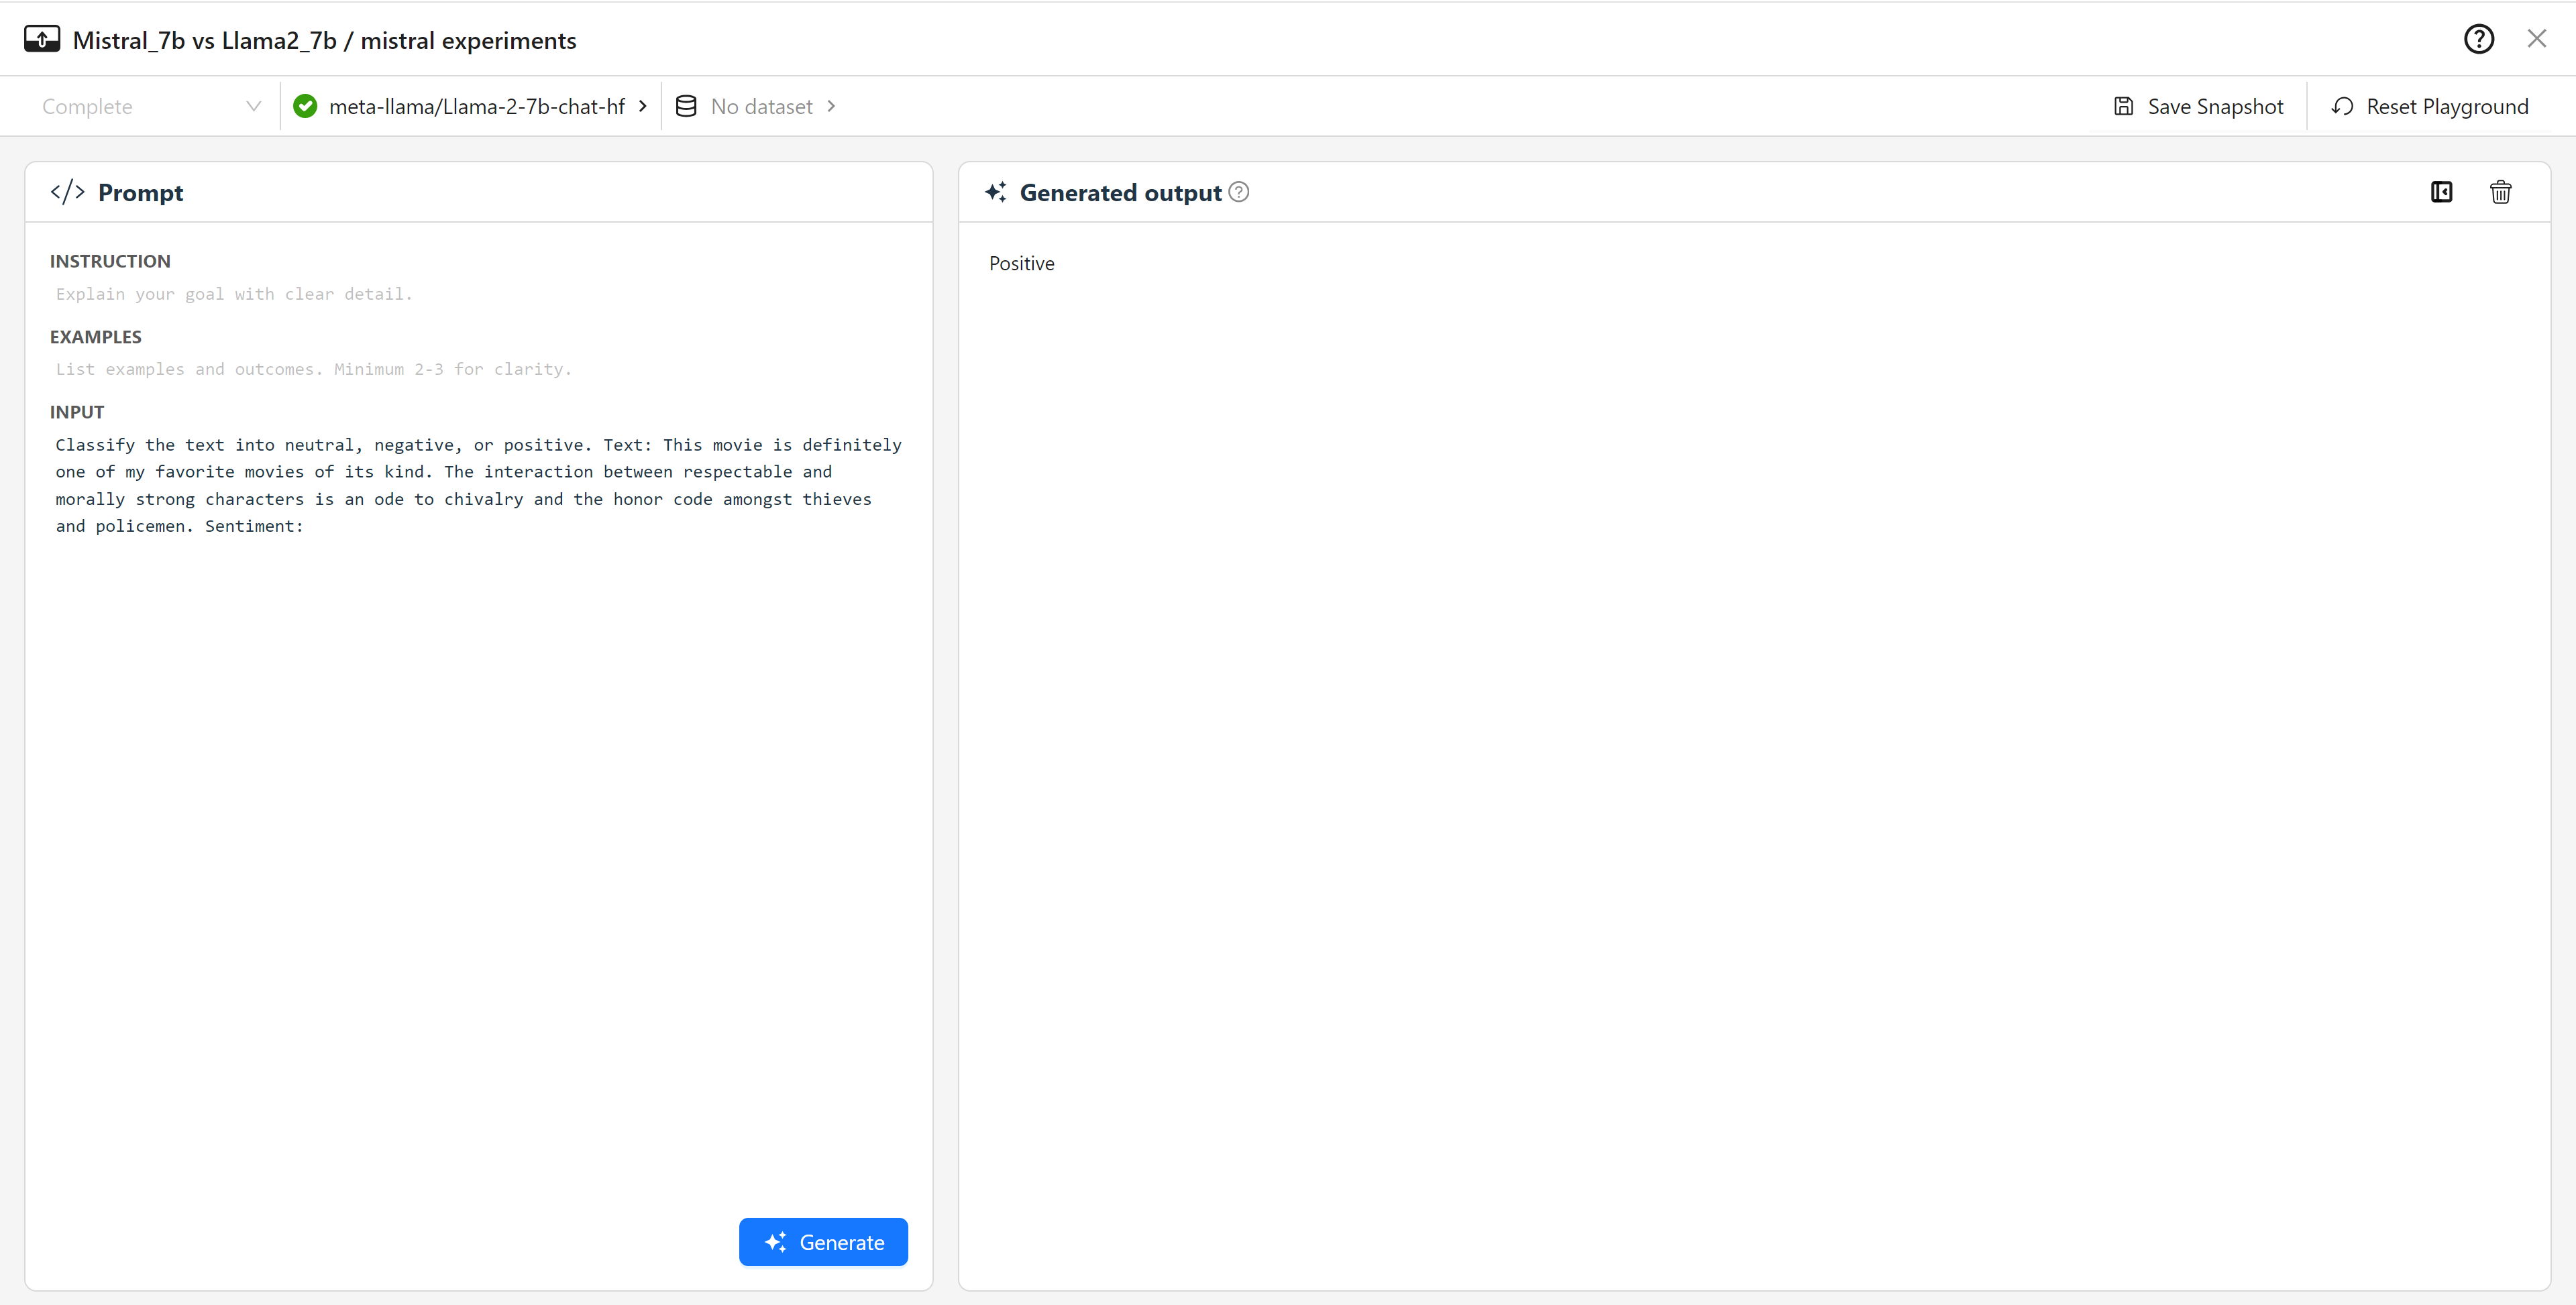Click the EXAMPLES section label
The height and width of the screenshot is (1305, 2576).
click(x=96, y=337)
